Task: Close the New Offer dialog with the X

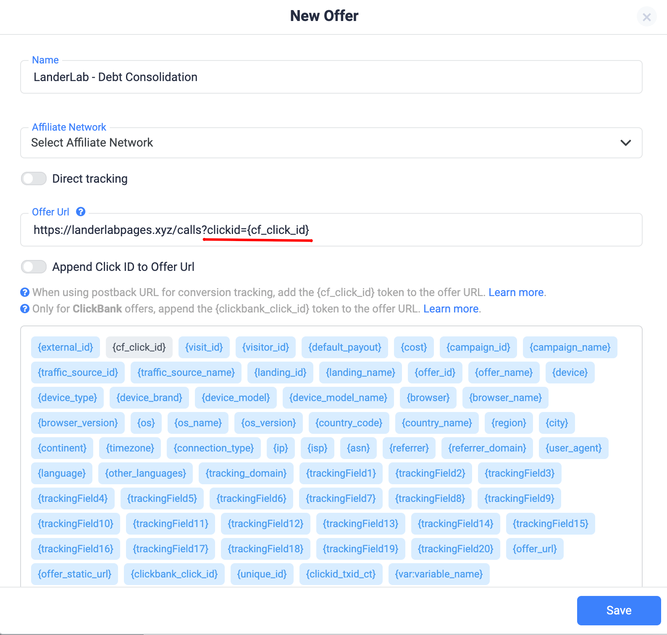Action: pyautogui.click(x=647, y=17)
